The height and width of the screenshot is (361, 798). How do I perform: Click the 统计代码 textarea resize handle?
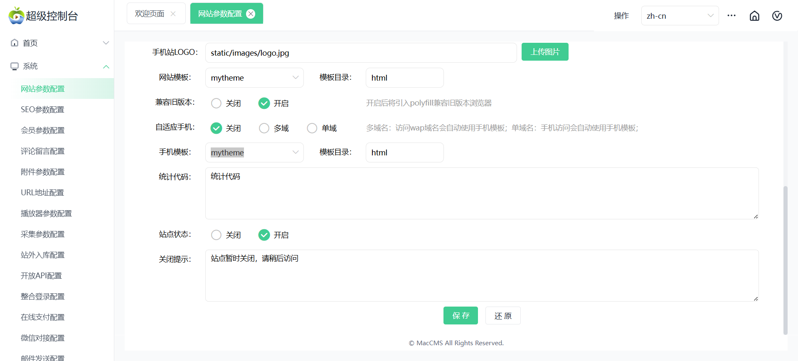(756, 216)
